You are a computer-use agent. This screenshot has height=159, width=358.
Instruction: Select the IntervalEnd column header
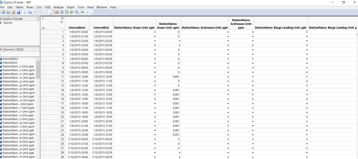click(x=102, y=28)
